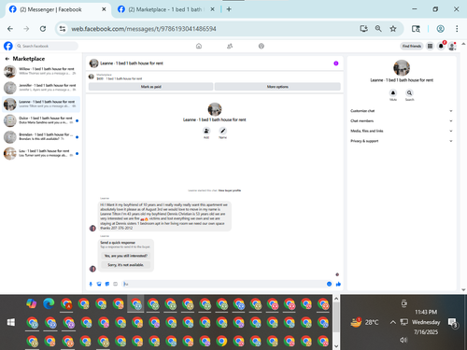The width and height of the screenshot is (467, 350).
Task: Attach a photo or file icon
Action: coord(99,284)
